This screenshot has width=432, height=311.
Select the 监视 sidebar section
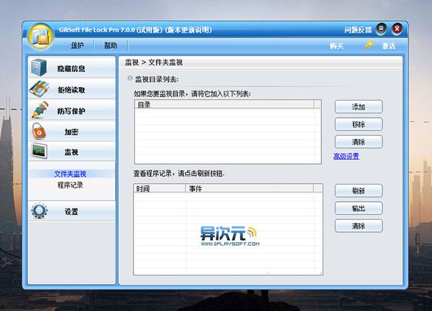coord(72,151)
